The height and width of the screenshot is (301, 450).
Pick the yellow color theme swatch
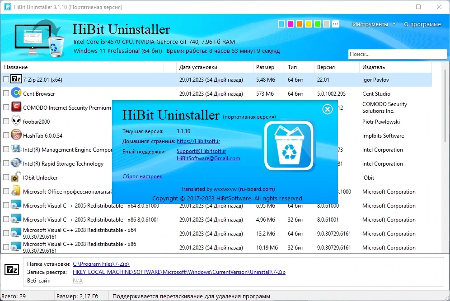tap(309, 24)
